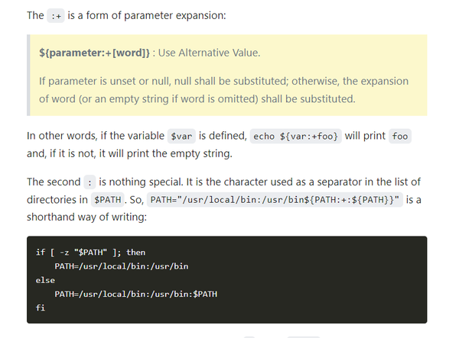
Task: Click the text "shorthand way of writing:"
Action: (86, 217)
